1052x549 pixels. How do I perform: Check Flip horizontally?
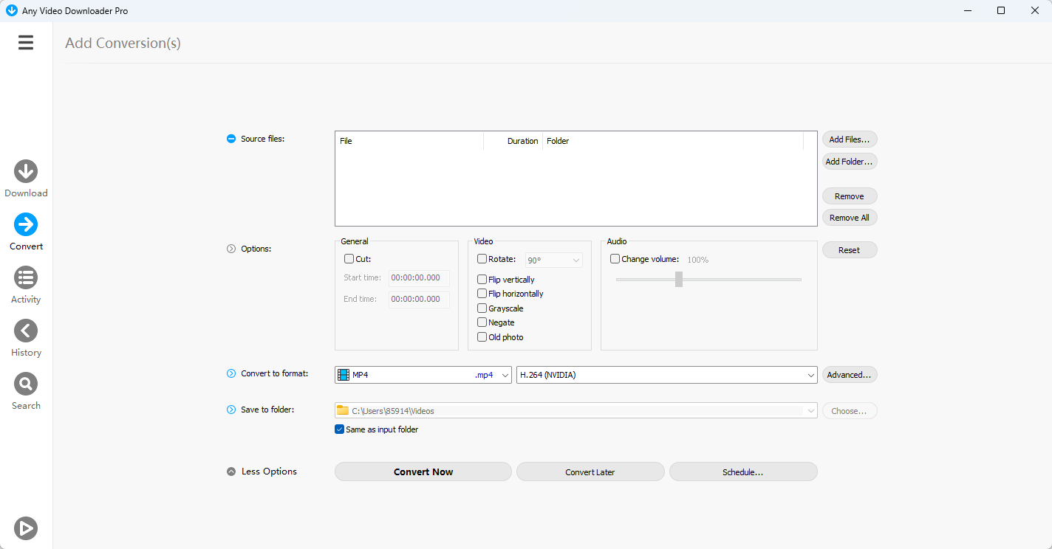point(482,294)
